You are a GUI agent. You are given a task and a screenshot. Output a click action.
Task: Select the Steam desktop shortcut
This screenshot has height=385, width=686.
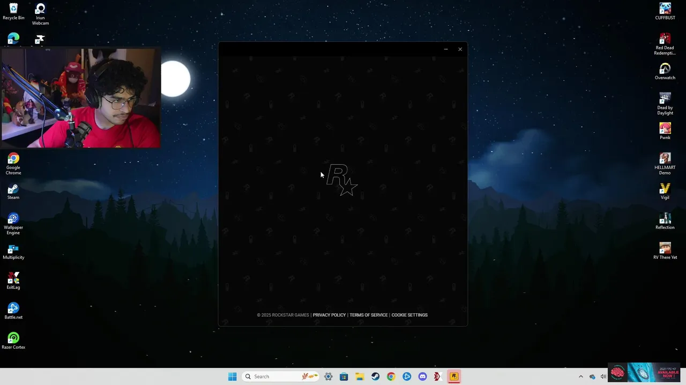(x=13, y=191)
